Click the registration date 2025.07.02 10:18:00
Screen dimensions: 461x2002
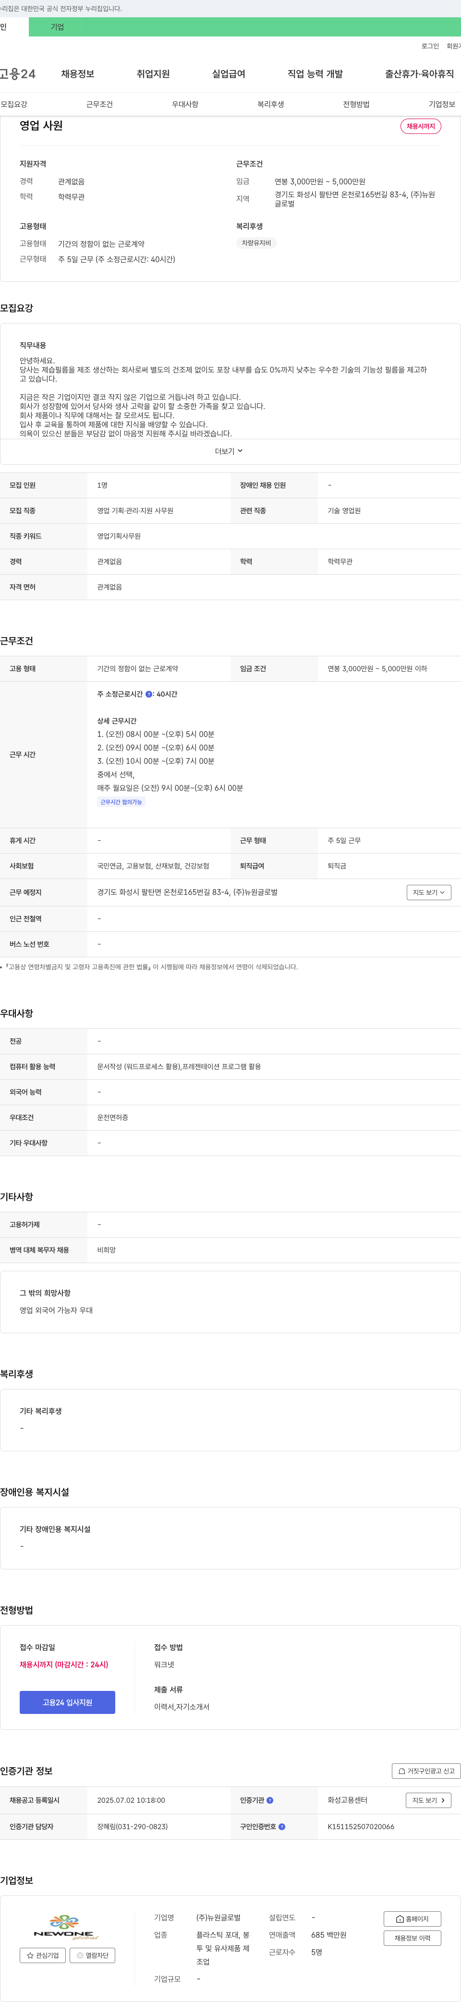pos(132,1800)
